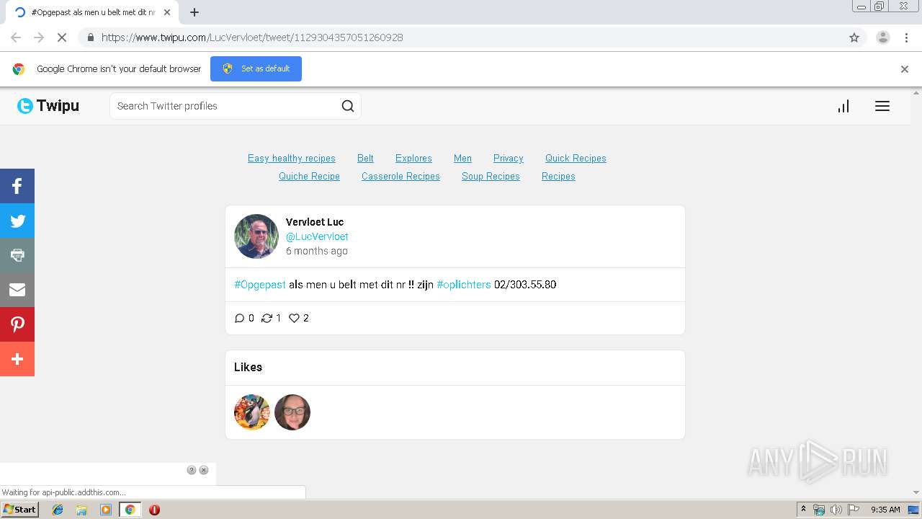
Task: Select the active Chrome tab
Action: (92, 12)
